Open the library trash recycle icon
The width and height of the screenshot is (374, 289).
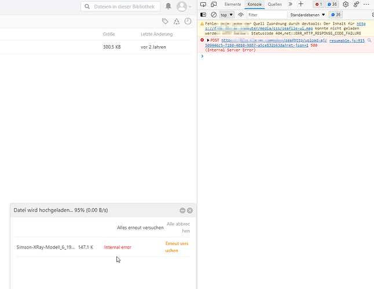click(x=176, y=21)
